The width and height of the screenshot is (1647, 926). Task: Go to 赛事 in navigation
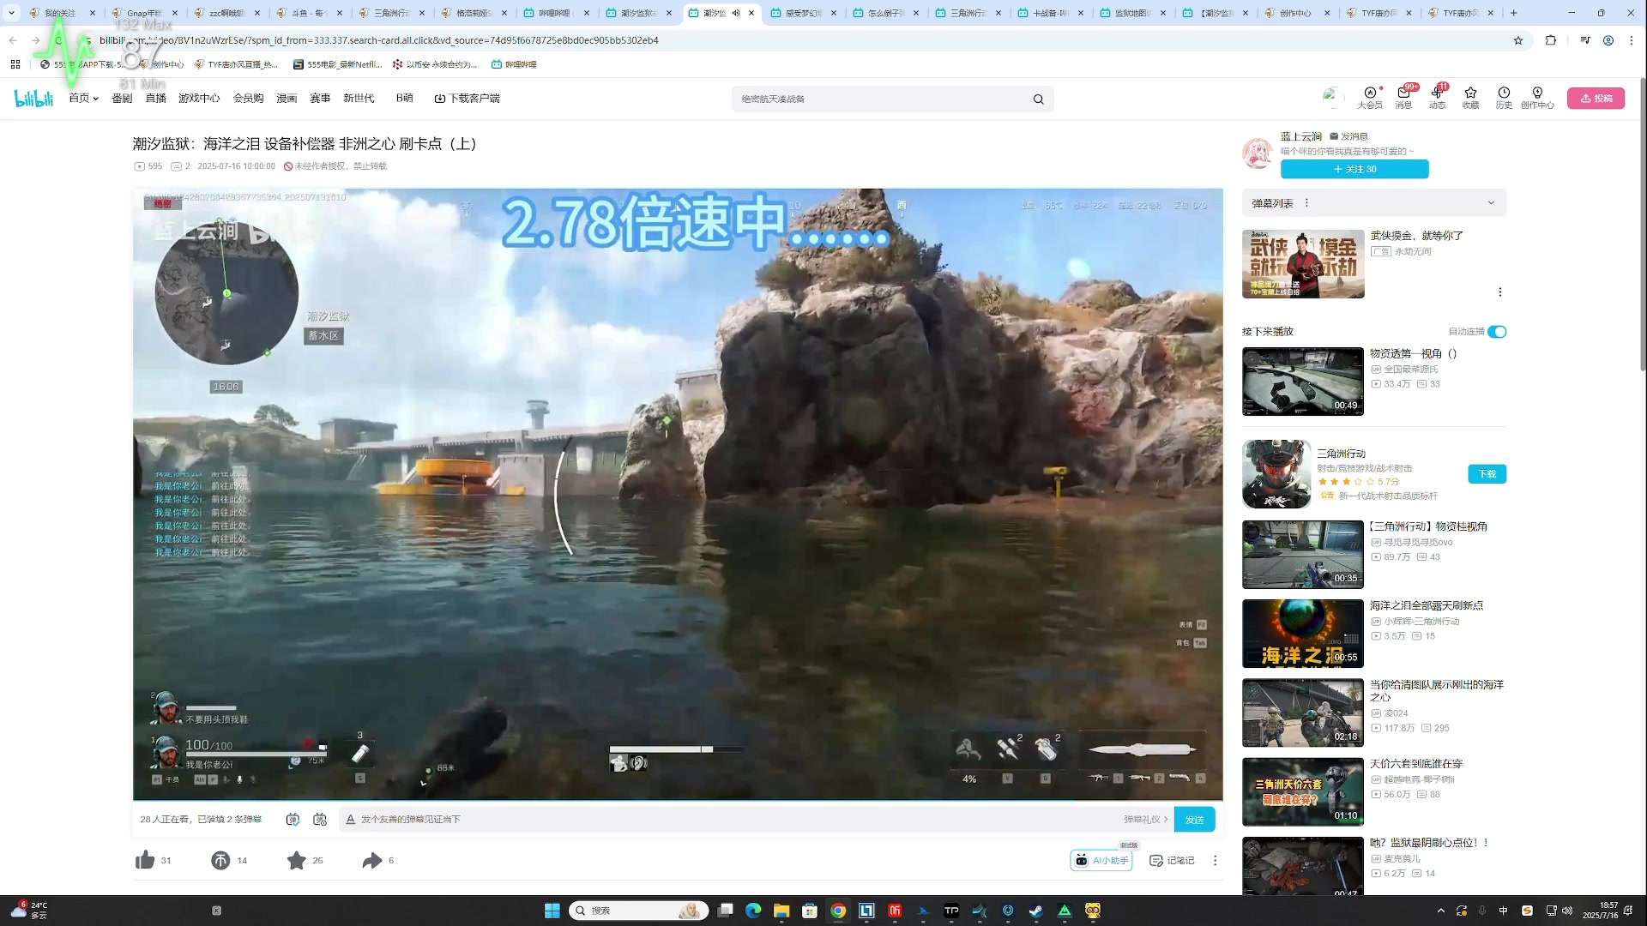(x=320, y=99)
